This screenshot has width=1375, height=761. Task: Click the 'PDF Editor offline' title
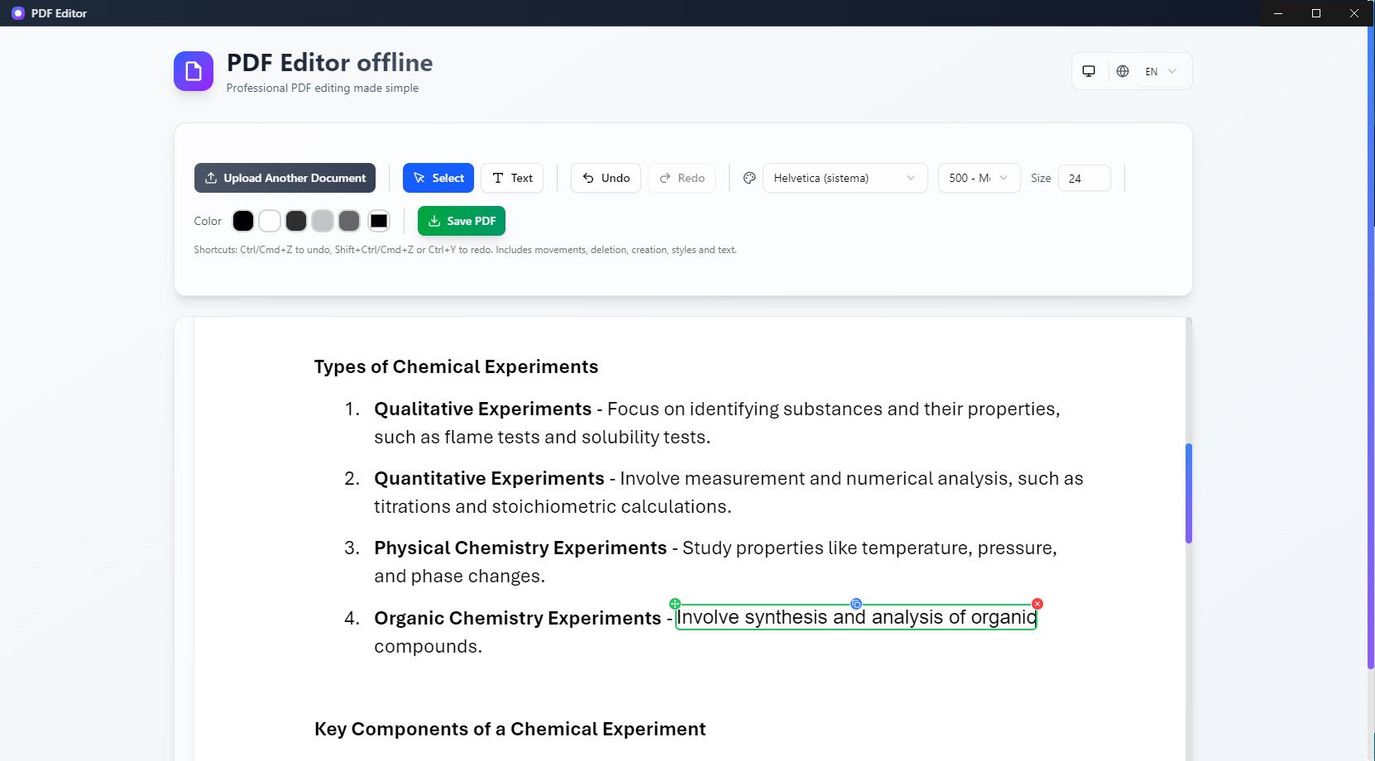[x=329, y=63]
